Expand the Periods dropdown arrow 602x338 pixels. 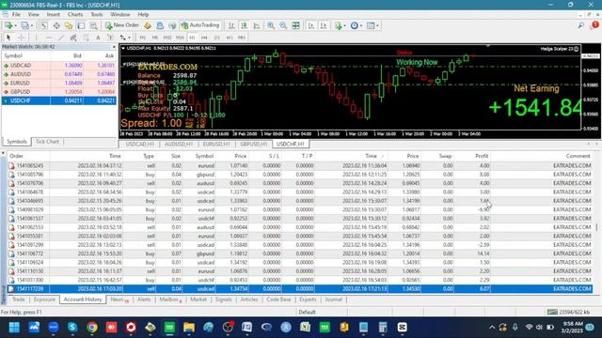coord(361,26)
